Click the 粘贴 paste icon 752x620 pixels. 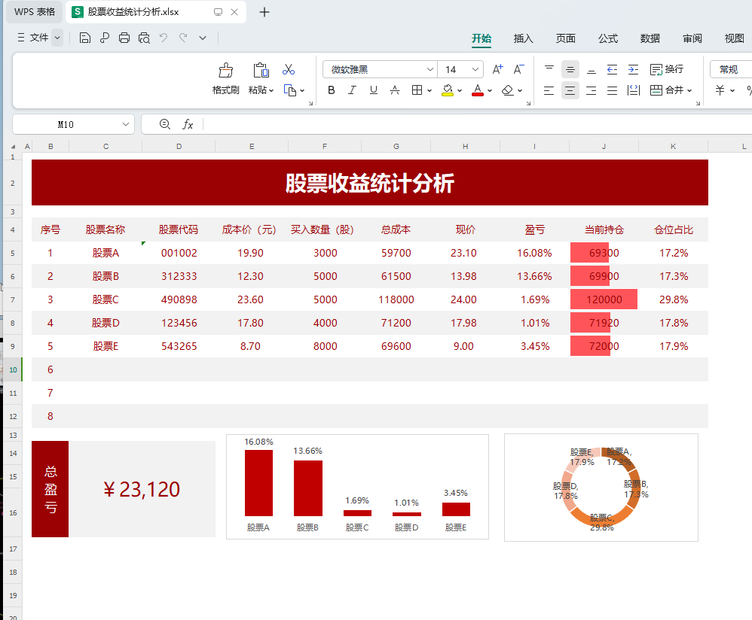coord(260,68)
